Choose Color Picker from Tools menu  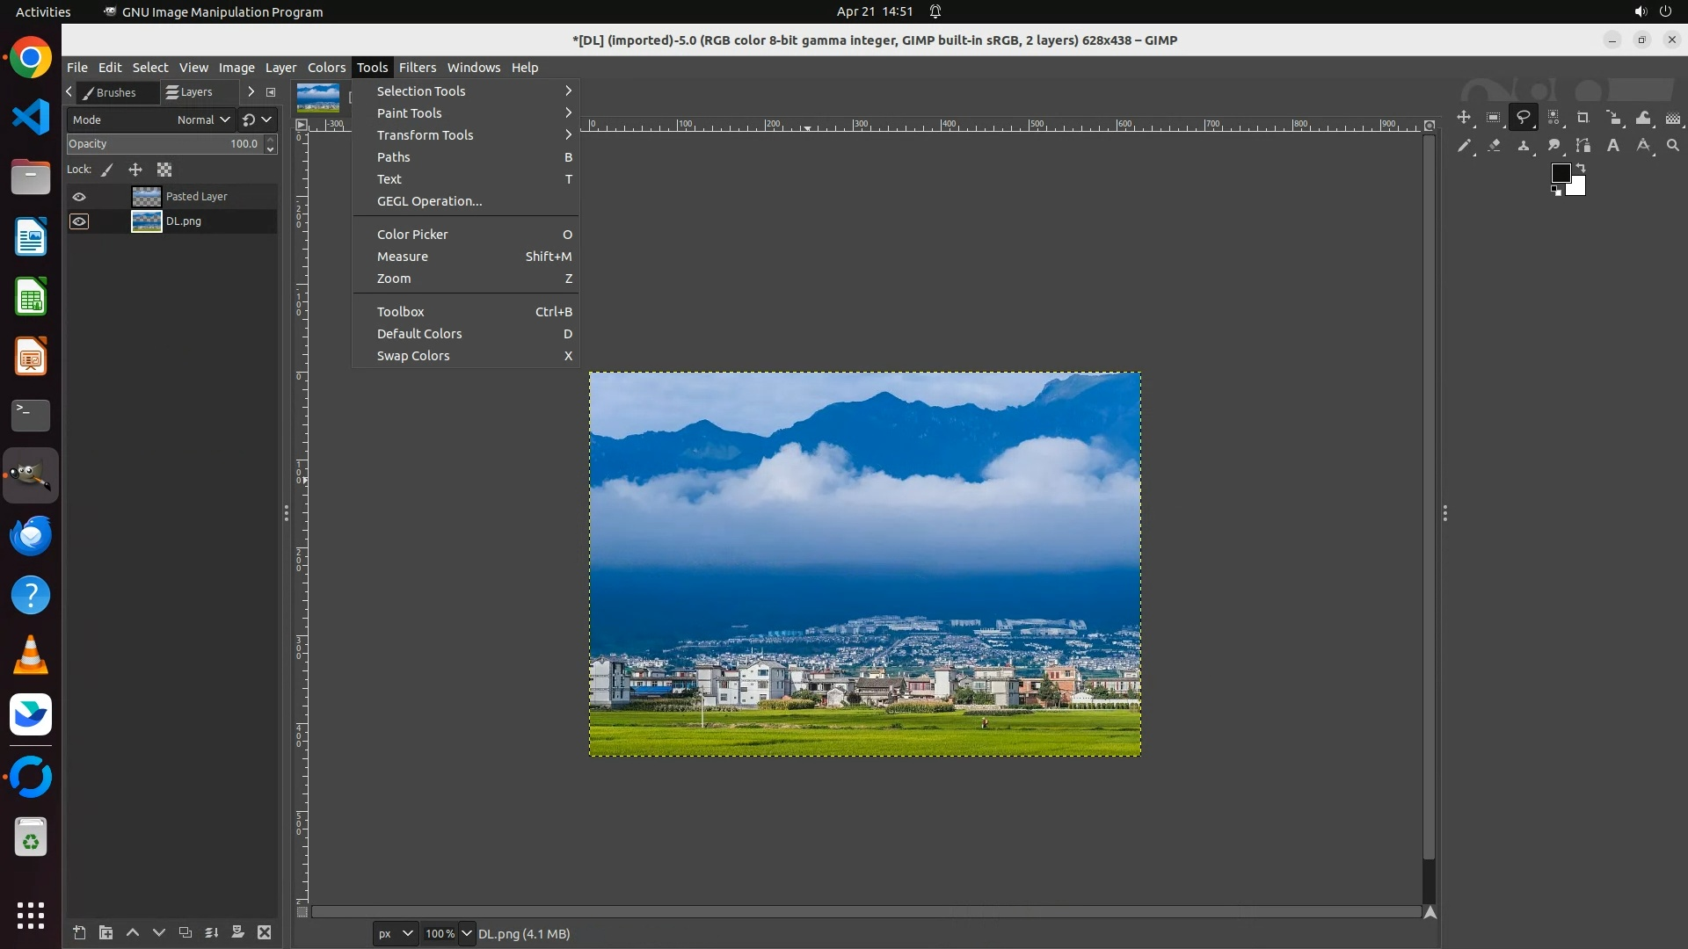click(412, 235)
